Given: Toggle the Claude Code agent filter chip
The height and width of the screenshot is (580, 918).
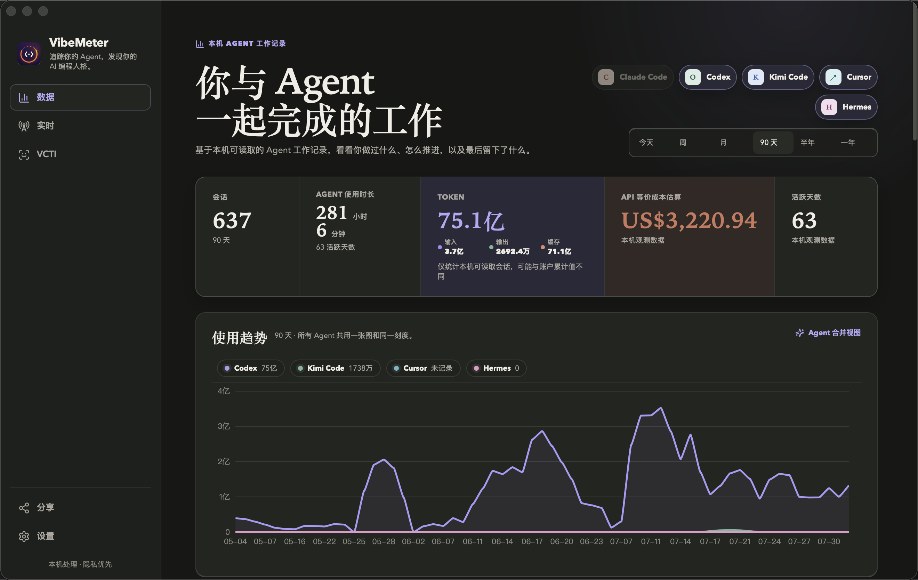Looking at the screenshot, I should pos(633,77).
